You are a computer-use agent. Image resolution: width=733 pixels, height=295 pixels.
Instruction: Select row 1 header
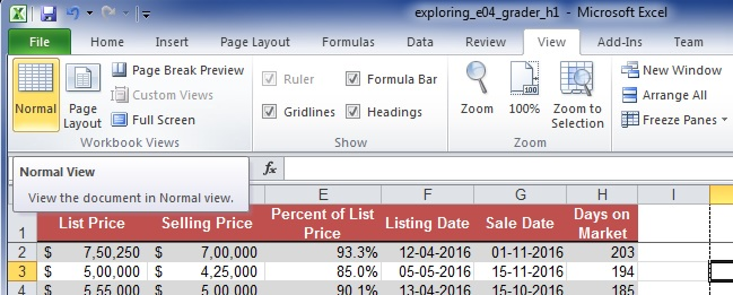point(22,224)
